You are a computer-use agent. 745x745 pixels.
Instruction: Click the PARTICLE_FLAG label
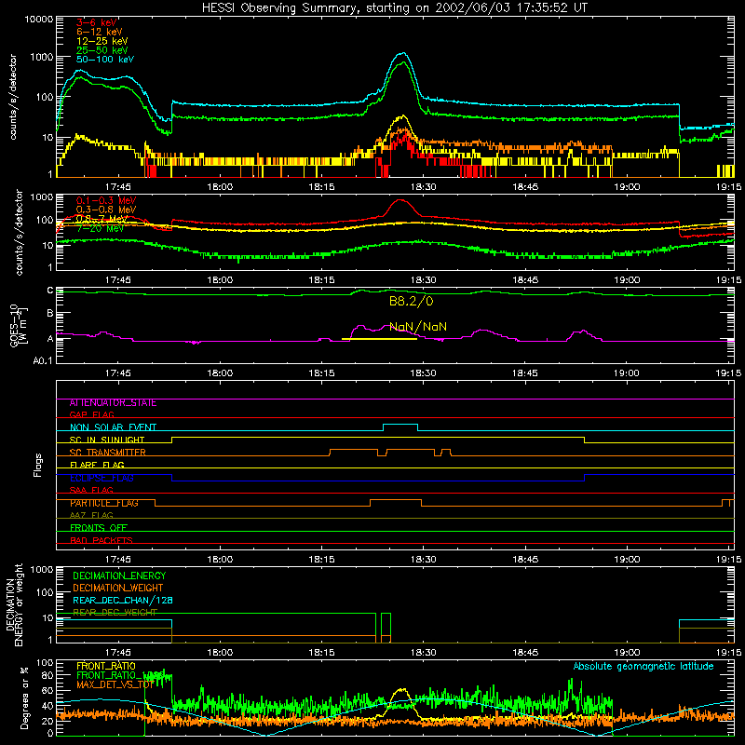point(104,503)
